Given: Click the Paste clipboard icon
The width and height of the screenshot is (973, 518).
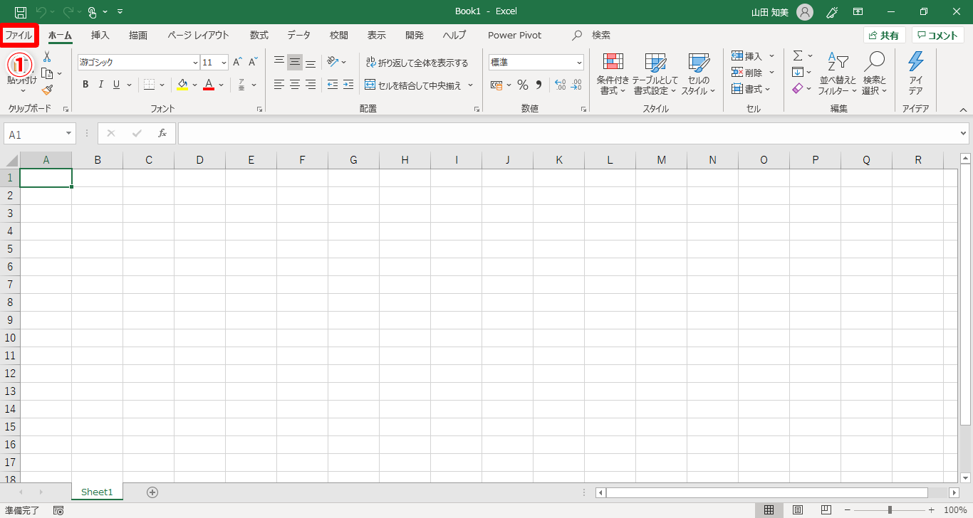Looking at the screenshot, I should click(20, 65).
